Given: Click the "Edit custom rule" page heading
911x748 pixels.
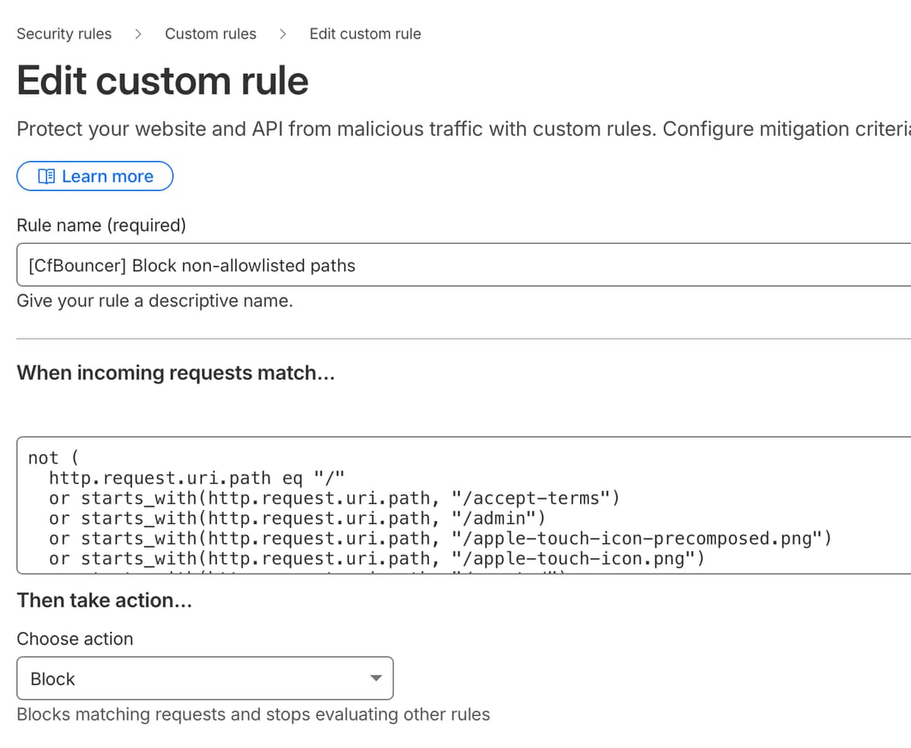Looking at the screenshot, I should 162,80.
